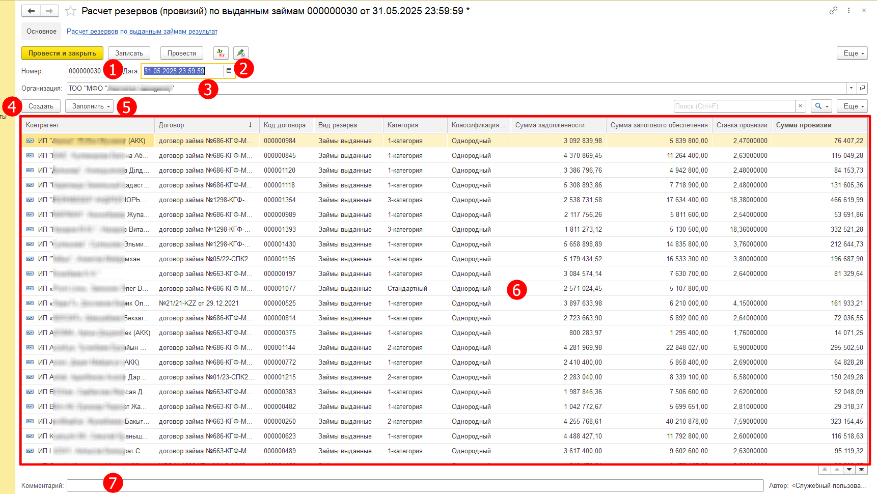This screenshot has width=877, height=494.
Task: Select the collateral amount cell 40 210 878,00
Action: tap(659, 421)
